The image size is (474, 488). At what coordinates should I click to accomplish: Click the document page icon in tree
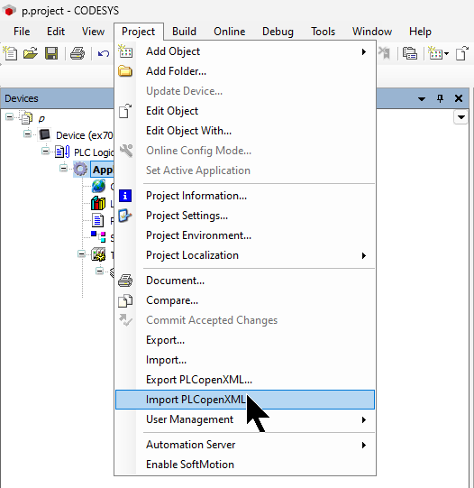pos(97,220)
